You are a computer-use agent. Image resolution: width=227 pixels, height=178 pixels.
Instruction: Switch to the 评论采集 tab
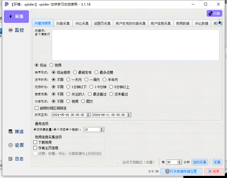click(82, 23)
